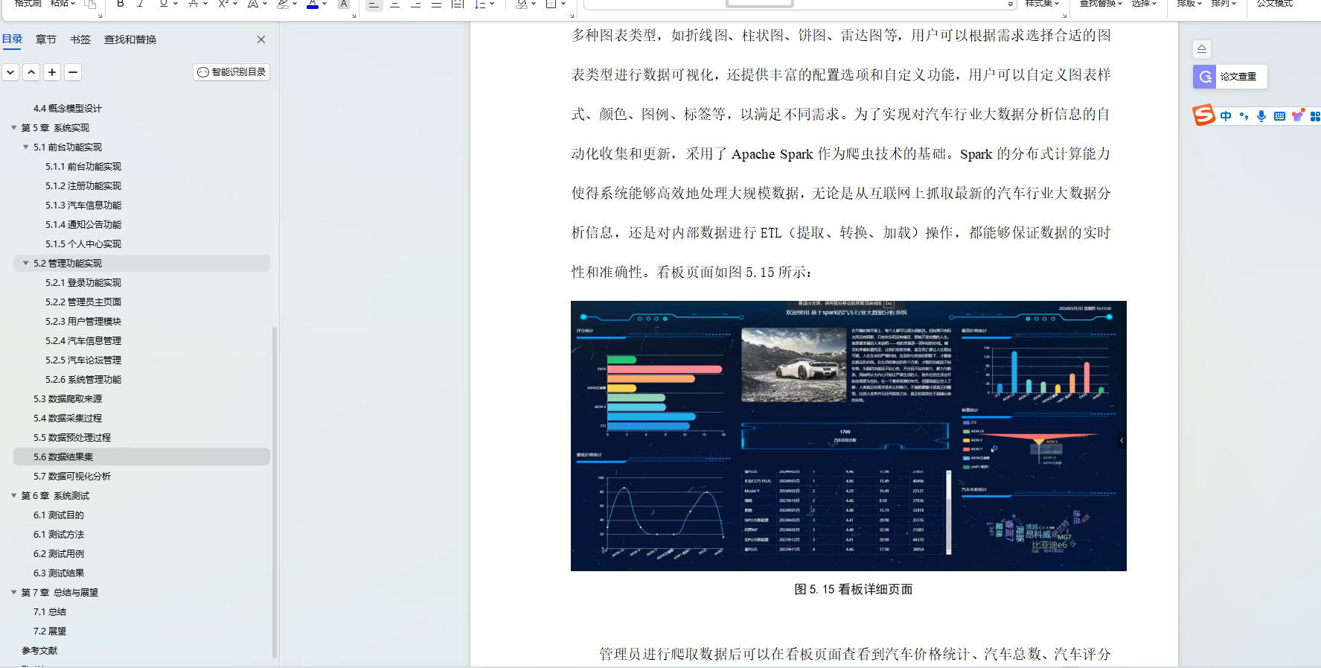Collapse the 5.1 前台功能实现 section
This screenshot has height=668, width=1321.
26,147
